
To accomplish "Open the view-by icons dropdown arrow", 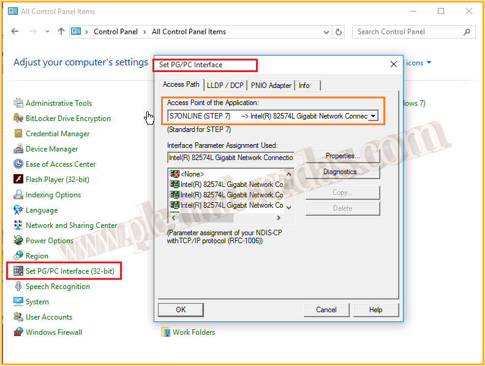I will click(x=429, y=63).
